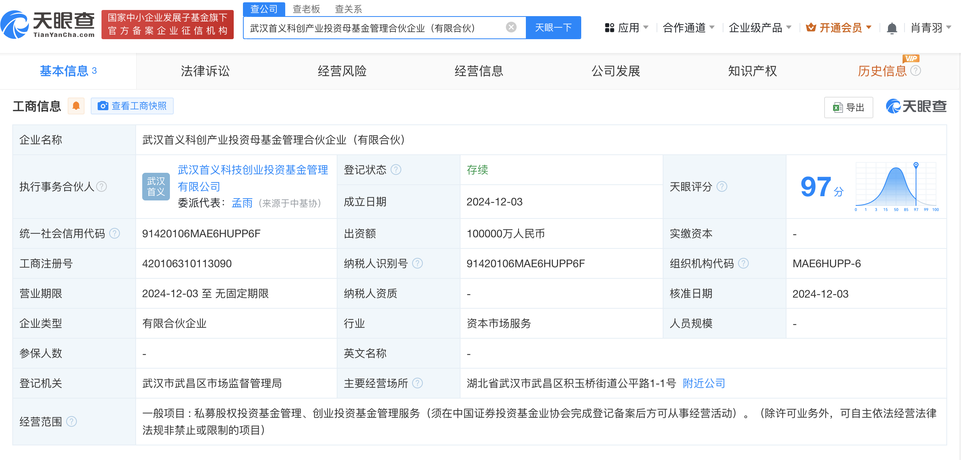Image resolution: width=961 pixels, height=460 pixels.
Task: Open the 肖青羽 user account dropdown
Action: [x=931, y=28]
